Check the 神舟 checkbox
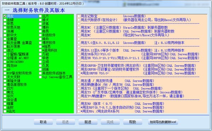This screenshot has height=131, width=212. click(x=40, y=39)
